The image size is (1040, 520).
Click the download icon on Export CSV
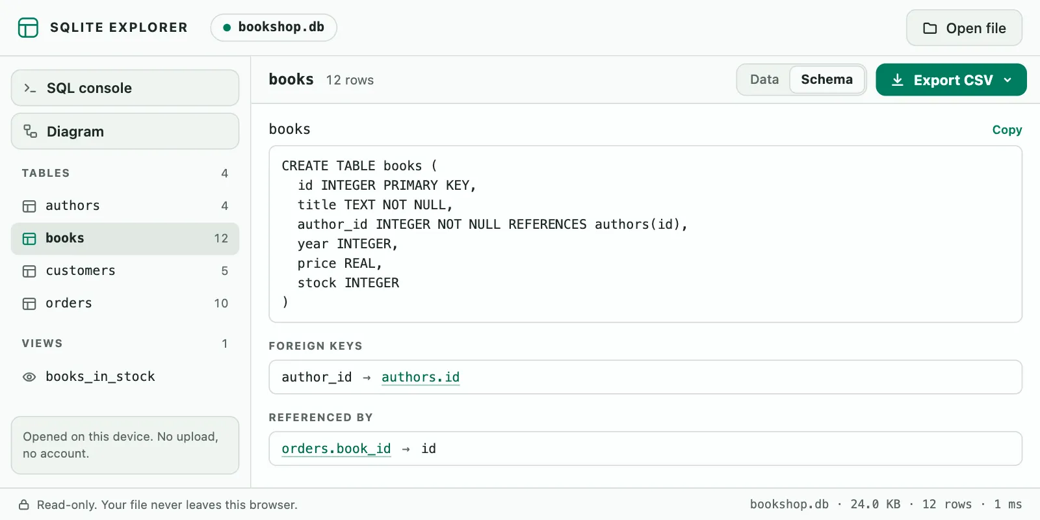(898, 80)
